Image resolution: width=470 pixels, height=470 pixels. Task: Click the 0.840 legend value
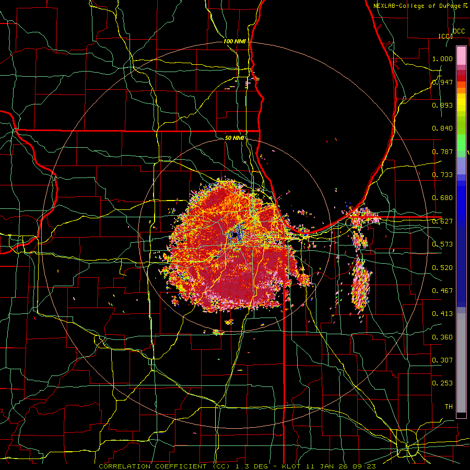click(x=442, y=128)
